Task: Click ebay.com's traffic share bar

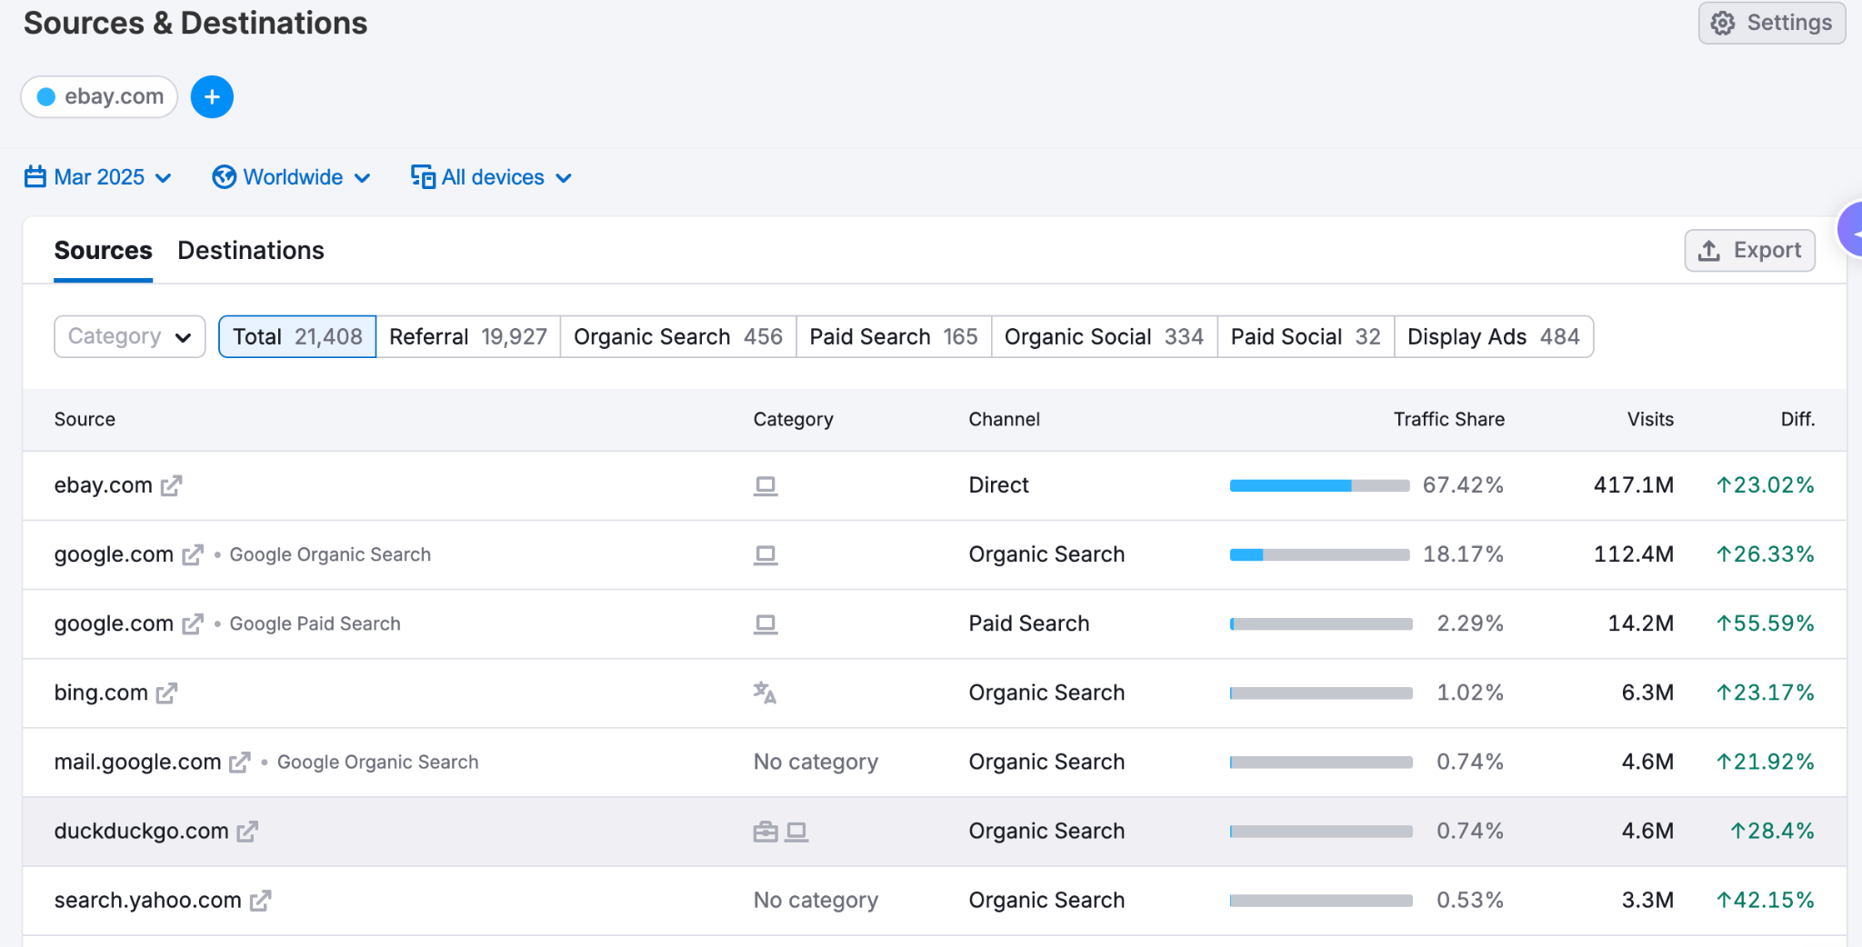Action: (x=1320, y=485)
